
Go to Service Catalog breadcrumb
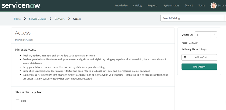pyautogui.click(x=38, y=19)
